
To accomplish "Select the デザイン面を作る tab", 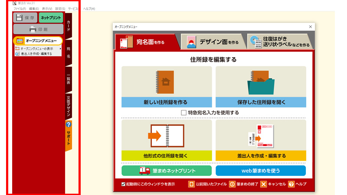I will [x=213, y=42].
